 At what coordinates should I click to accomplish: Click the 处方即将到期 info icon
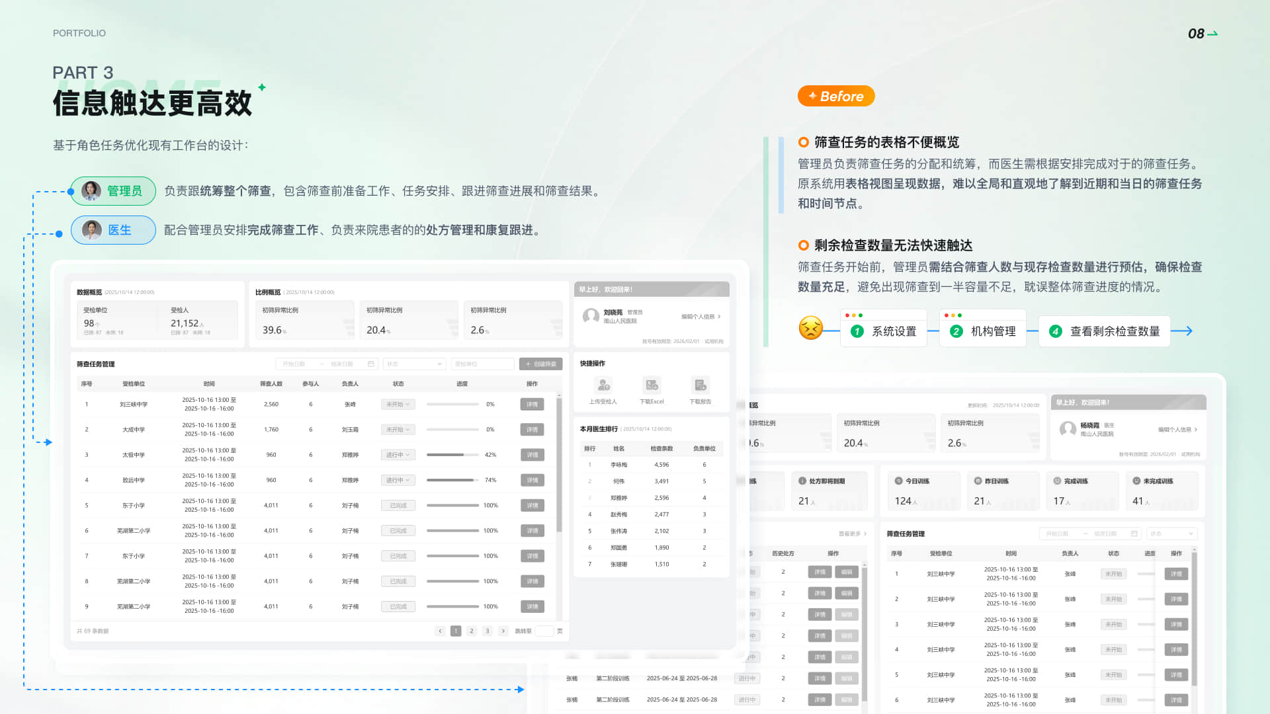click(x=802, y=481)
